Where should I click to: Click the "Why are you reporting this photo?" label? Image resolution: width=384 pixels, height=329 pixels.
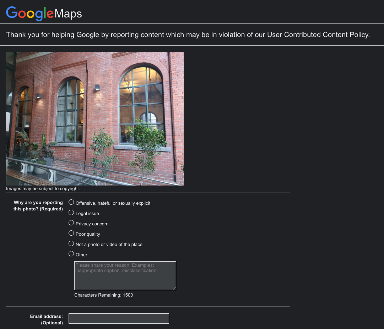click(x=38, y=205)
